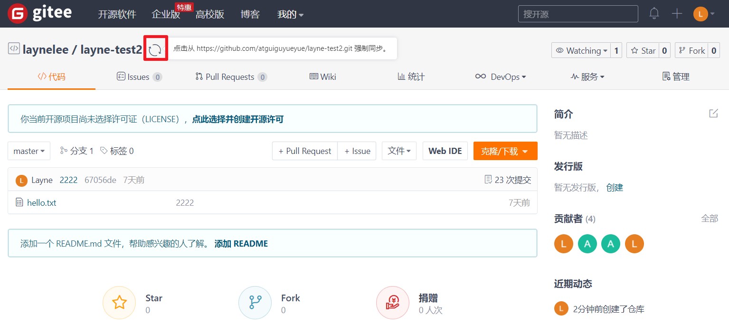Click Layne's avatar in commit row
This screenshot has width=729, height=335.
click(21, 180)
